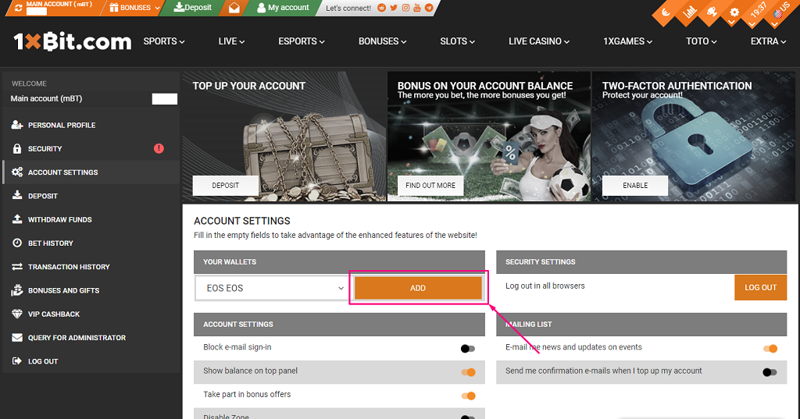Open the TOTO menu

[701, 41]
